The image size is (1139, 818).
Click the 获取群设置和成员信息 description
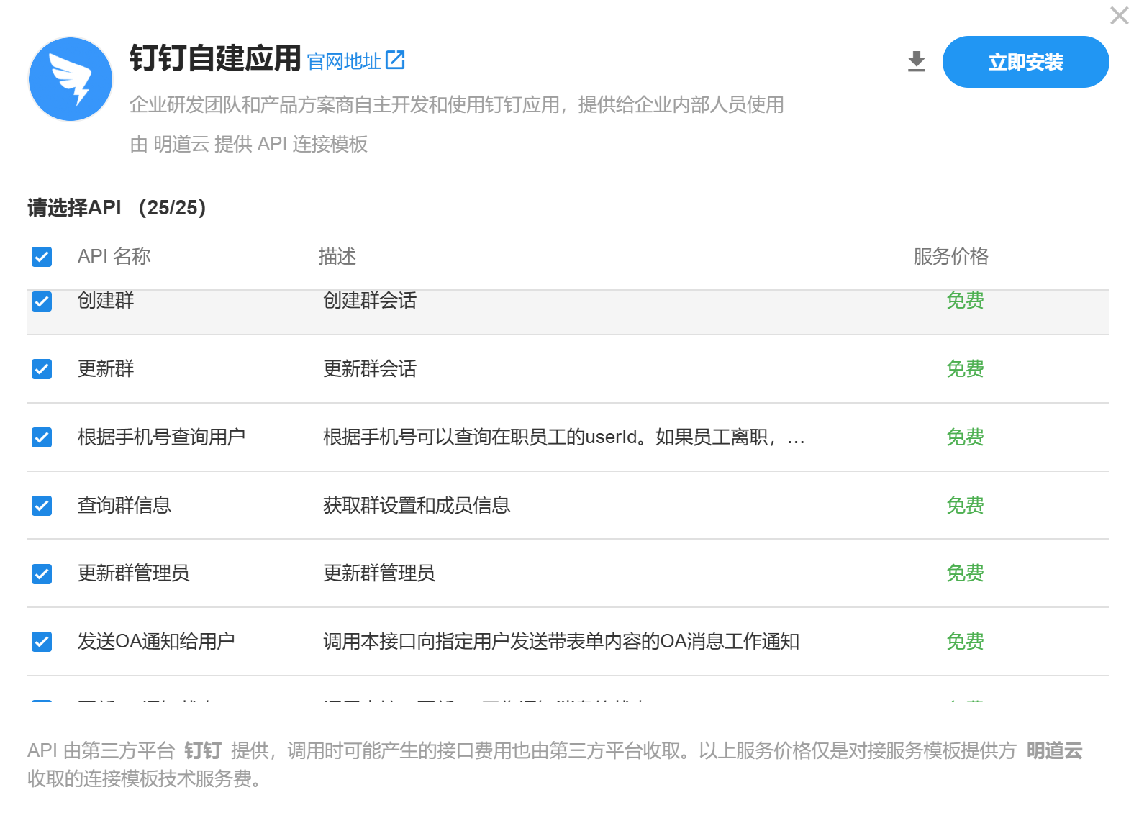[417, 505]
